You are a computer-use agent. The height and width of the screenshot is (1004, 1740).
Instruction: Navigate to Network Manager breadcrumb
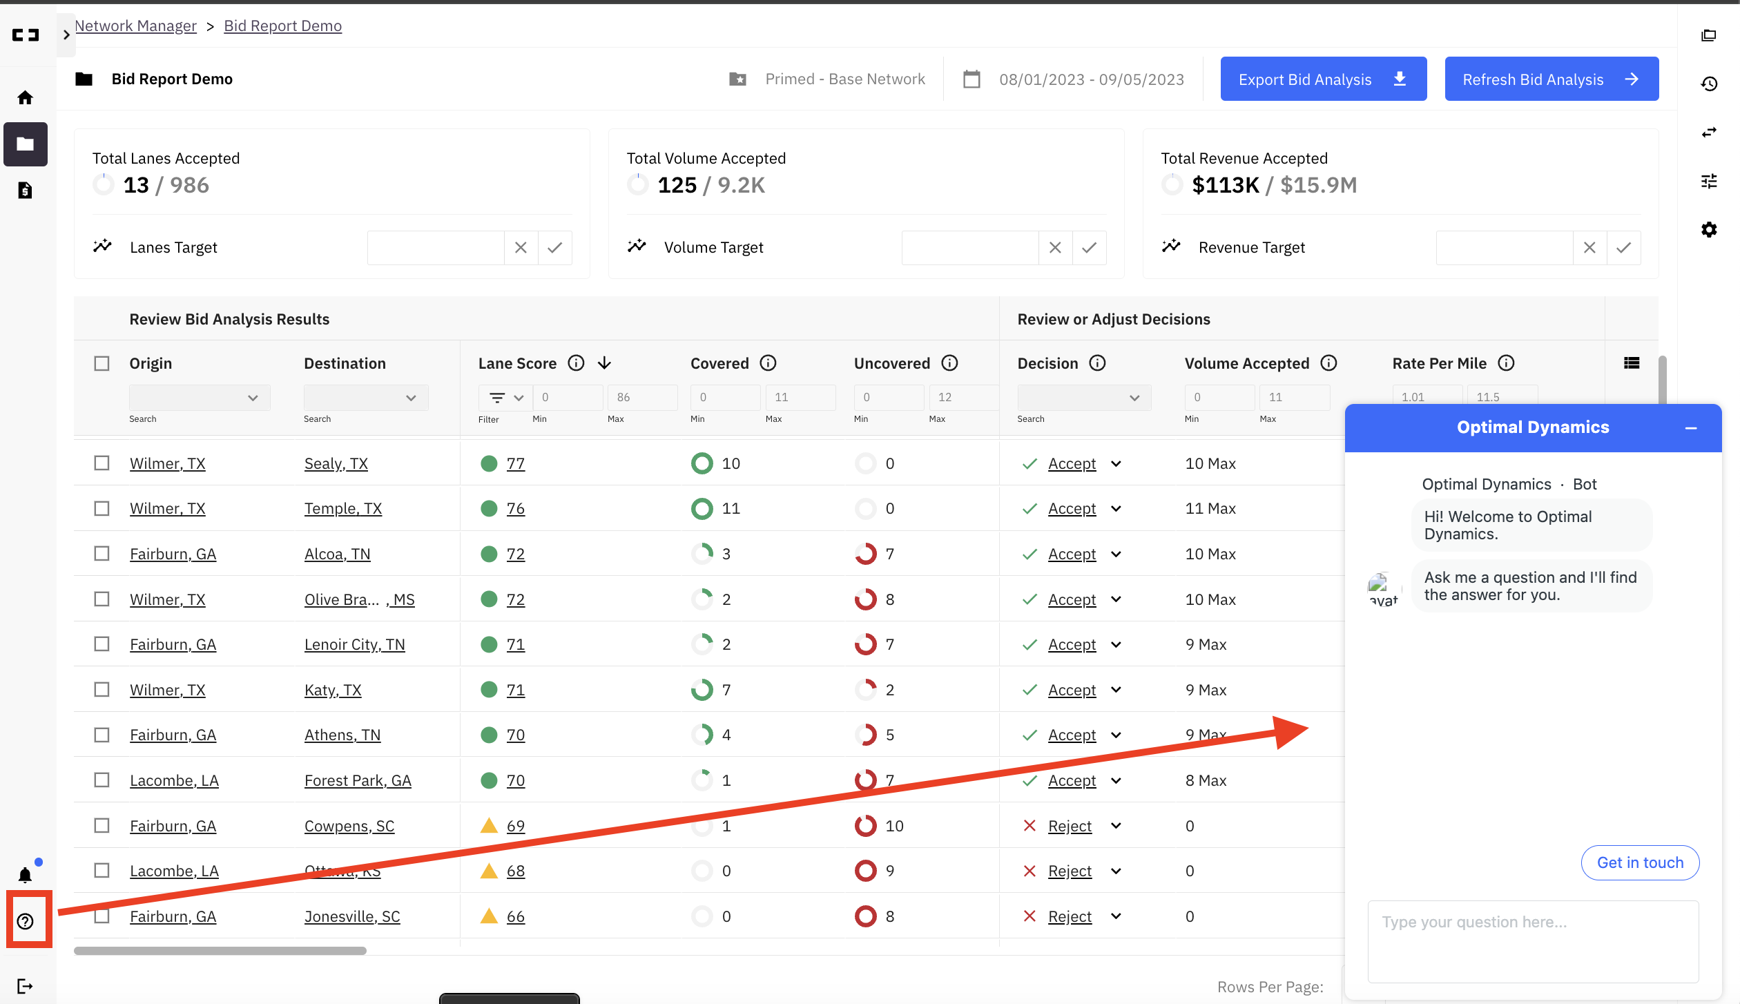coord(135,25)
